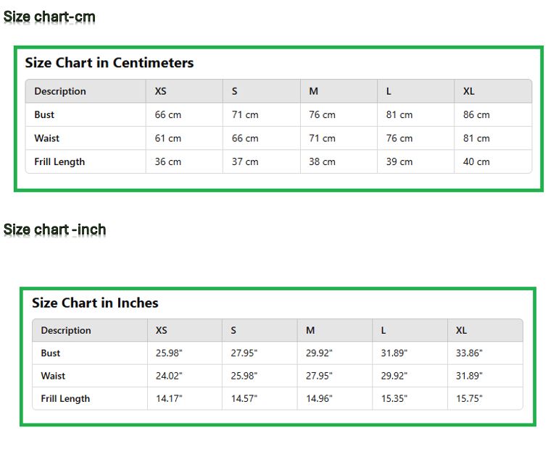
Task: Select the M column header in inches chart
Action: [x=310, y=330]
